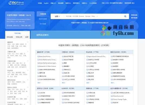This screenshot has height=105, width=145.
Task: Switch to the 文献检索 search tab
Action: coord(43,14)
